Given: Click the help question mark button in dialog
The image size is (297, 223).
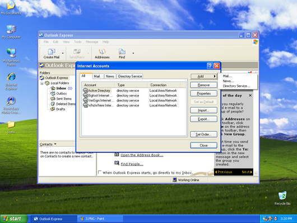Looking at the screenshot, I should pyautogui.click(x=210, y=66).
